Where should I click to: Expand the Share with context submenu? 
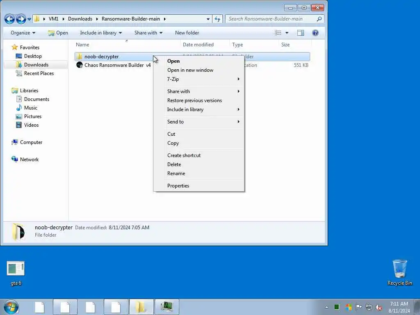(199, 91)
